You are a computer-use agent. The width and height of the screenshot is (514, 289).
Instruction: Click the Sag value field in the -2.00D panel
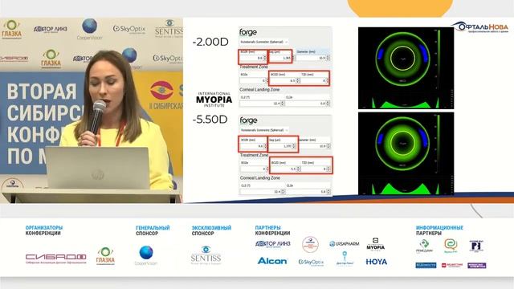280,58
